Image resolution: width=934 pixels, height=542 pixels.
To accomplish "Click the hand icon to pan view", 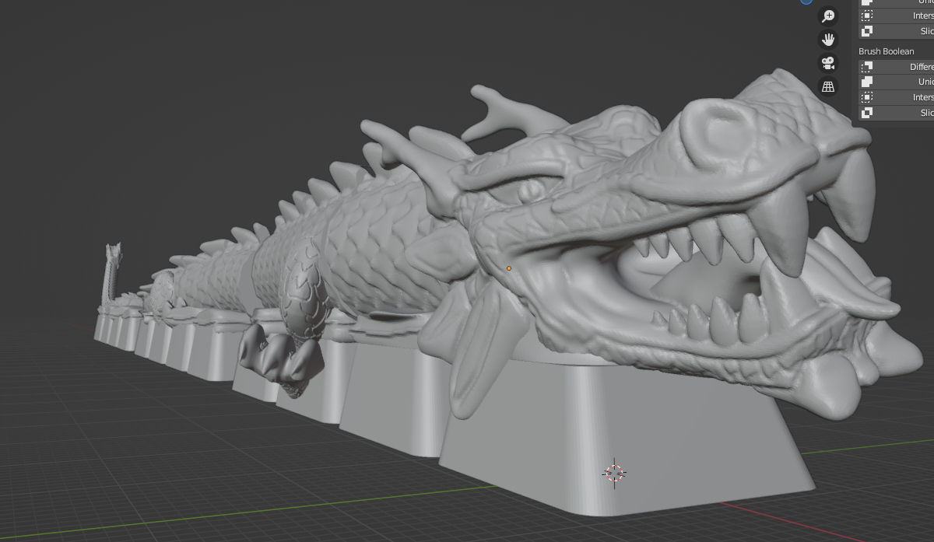I will [828, 40].
